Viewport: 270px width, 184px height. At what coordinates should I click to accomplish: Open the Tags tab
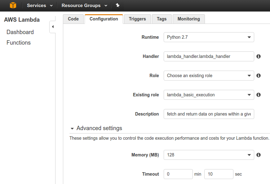162,19
